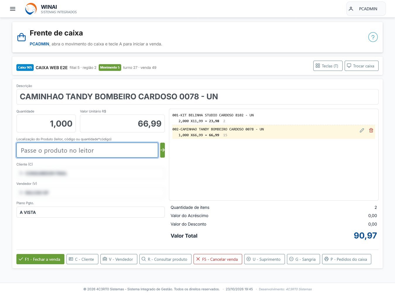Screen dimensions: 395x295
Task: Click F1 - Fechar a venda button
Action: coord(40,259)
